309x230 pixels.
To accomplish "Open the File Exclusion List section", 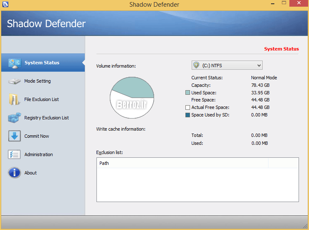I will [41, 99].
